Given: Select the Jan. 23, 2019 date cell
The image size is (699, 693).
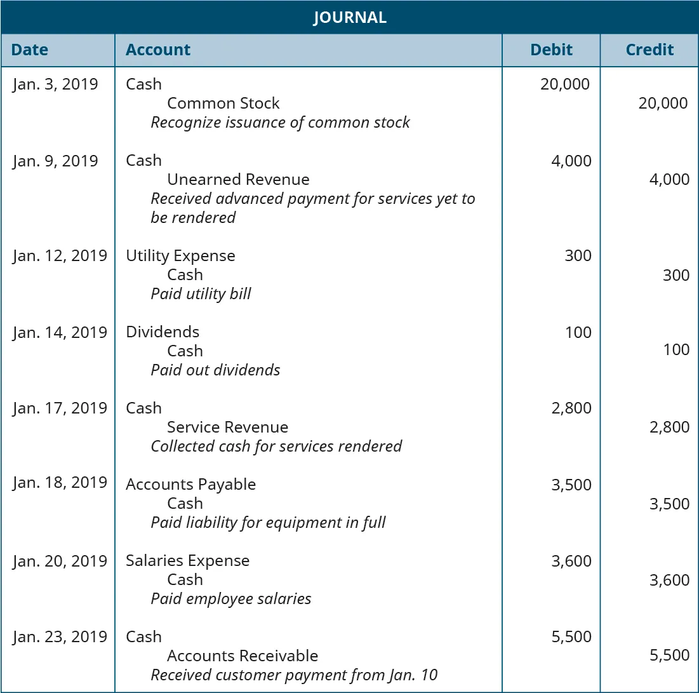Looking at the screenshot, I should point(60,637).
